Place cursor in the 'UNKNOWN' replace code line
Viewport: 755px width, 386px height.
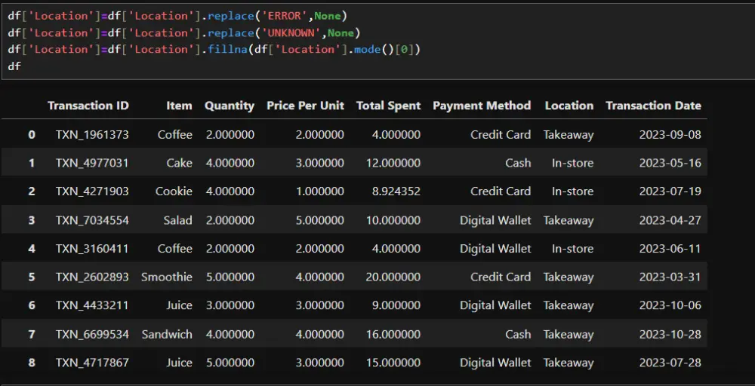click(x=184, y=32)
